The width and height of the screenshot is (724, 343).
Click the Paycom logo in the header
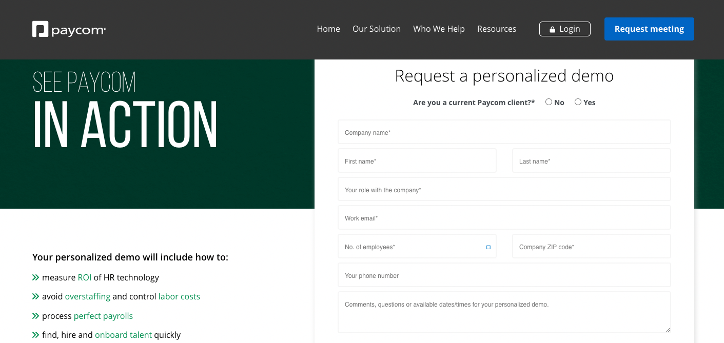coord(69,29)
